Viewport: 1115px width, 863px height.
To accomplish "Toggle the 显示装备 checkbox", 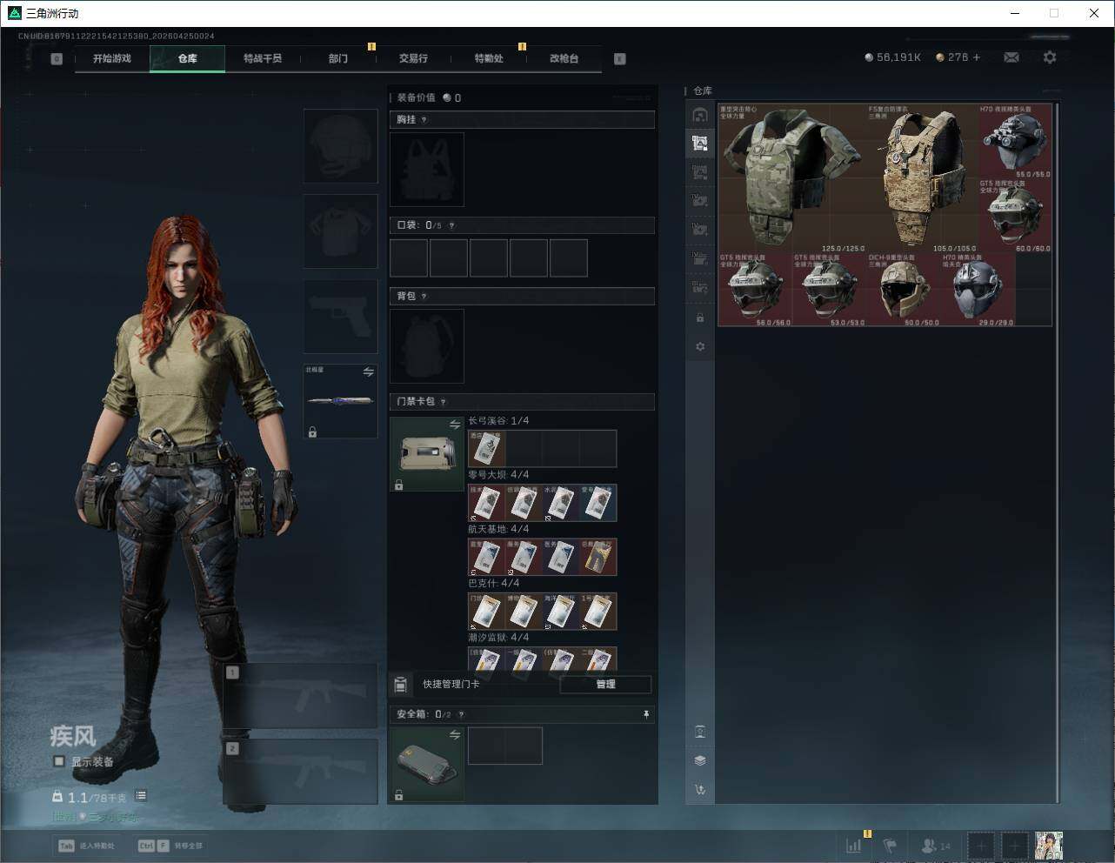I will point(59,761).
